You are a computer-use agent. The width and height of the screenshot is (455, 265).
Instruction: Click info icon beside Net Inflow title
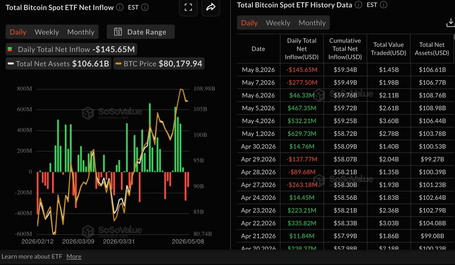click(120, 7)
